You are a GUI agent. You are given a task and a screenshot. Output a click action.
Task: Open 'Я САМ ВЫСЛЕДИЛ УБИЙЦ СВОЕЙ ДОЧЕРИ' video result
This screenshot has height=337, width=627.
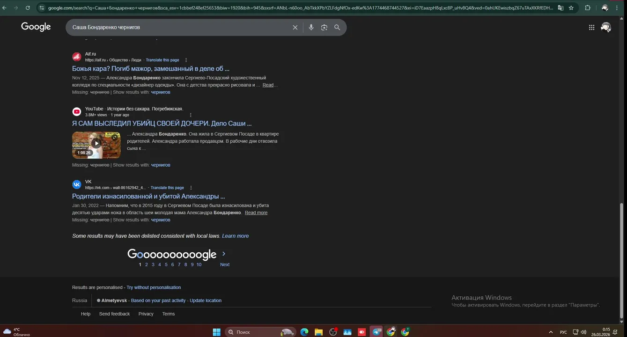162,124
